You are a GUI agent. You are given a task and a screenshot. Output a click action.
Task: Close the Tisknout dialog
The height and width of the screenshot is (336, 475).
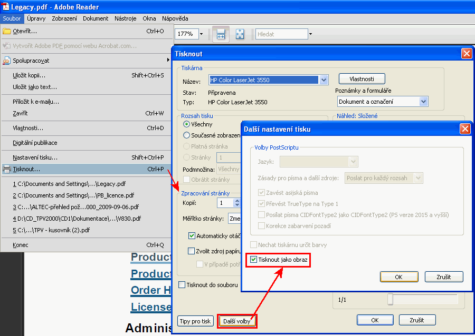click(467, 54)
